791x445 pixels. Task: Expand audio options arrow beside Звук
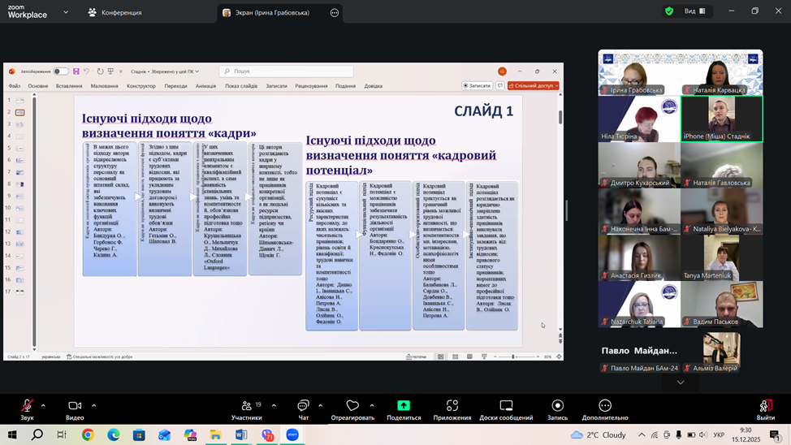(43, 405)
